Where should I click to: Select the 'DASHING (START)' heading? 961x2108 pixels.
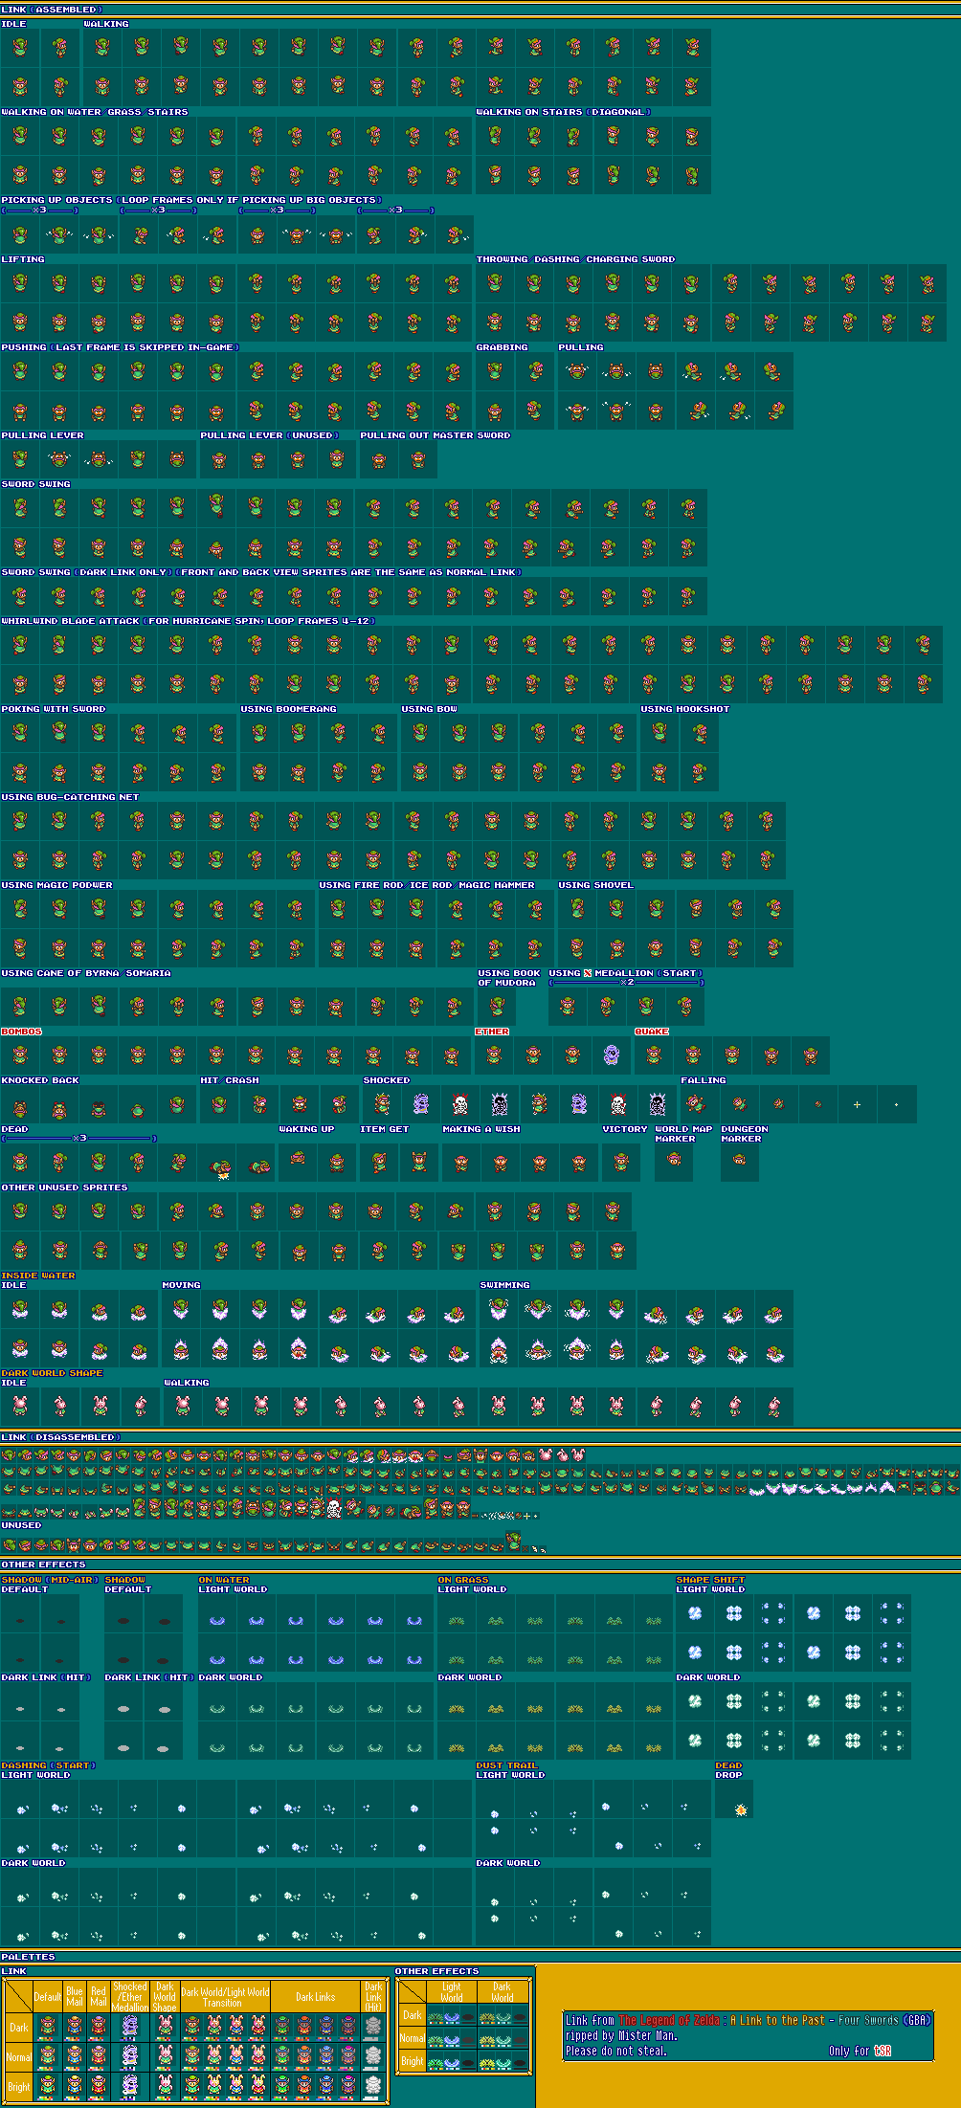pyautogui.click(x=49, y=1765)
